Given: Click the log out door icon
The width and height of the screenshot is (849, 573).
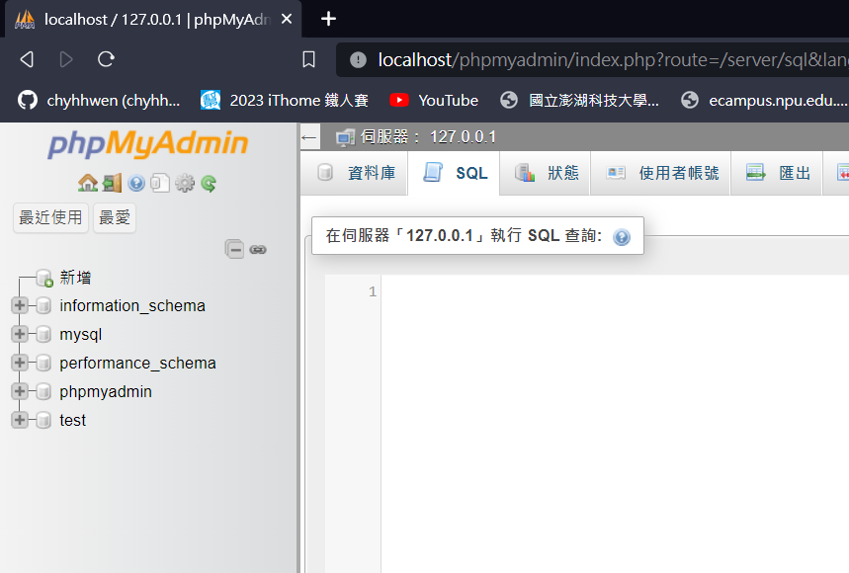Looking at the screenshot, I should [112, 183].
